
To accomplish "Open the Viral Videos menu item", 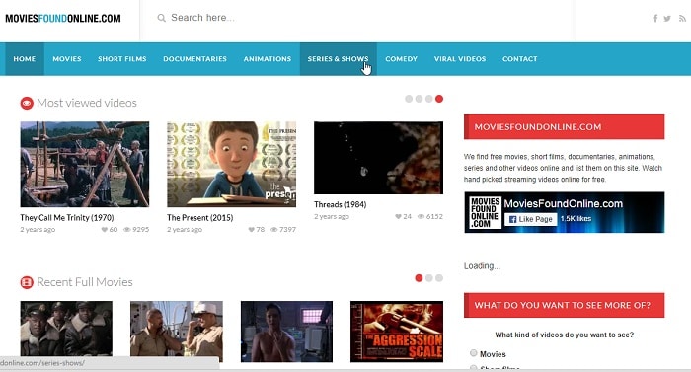I will click(460, 59).
